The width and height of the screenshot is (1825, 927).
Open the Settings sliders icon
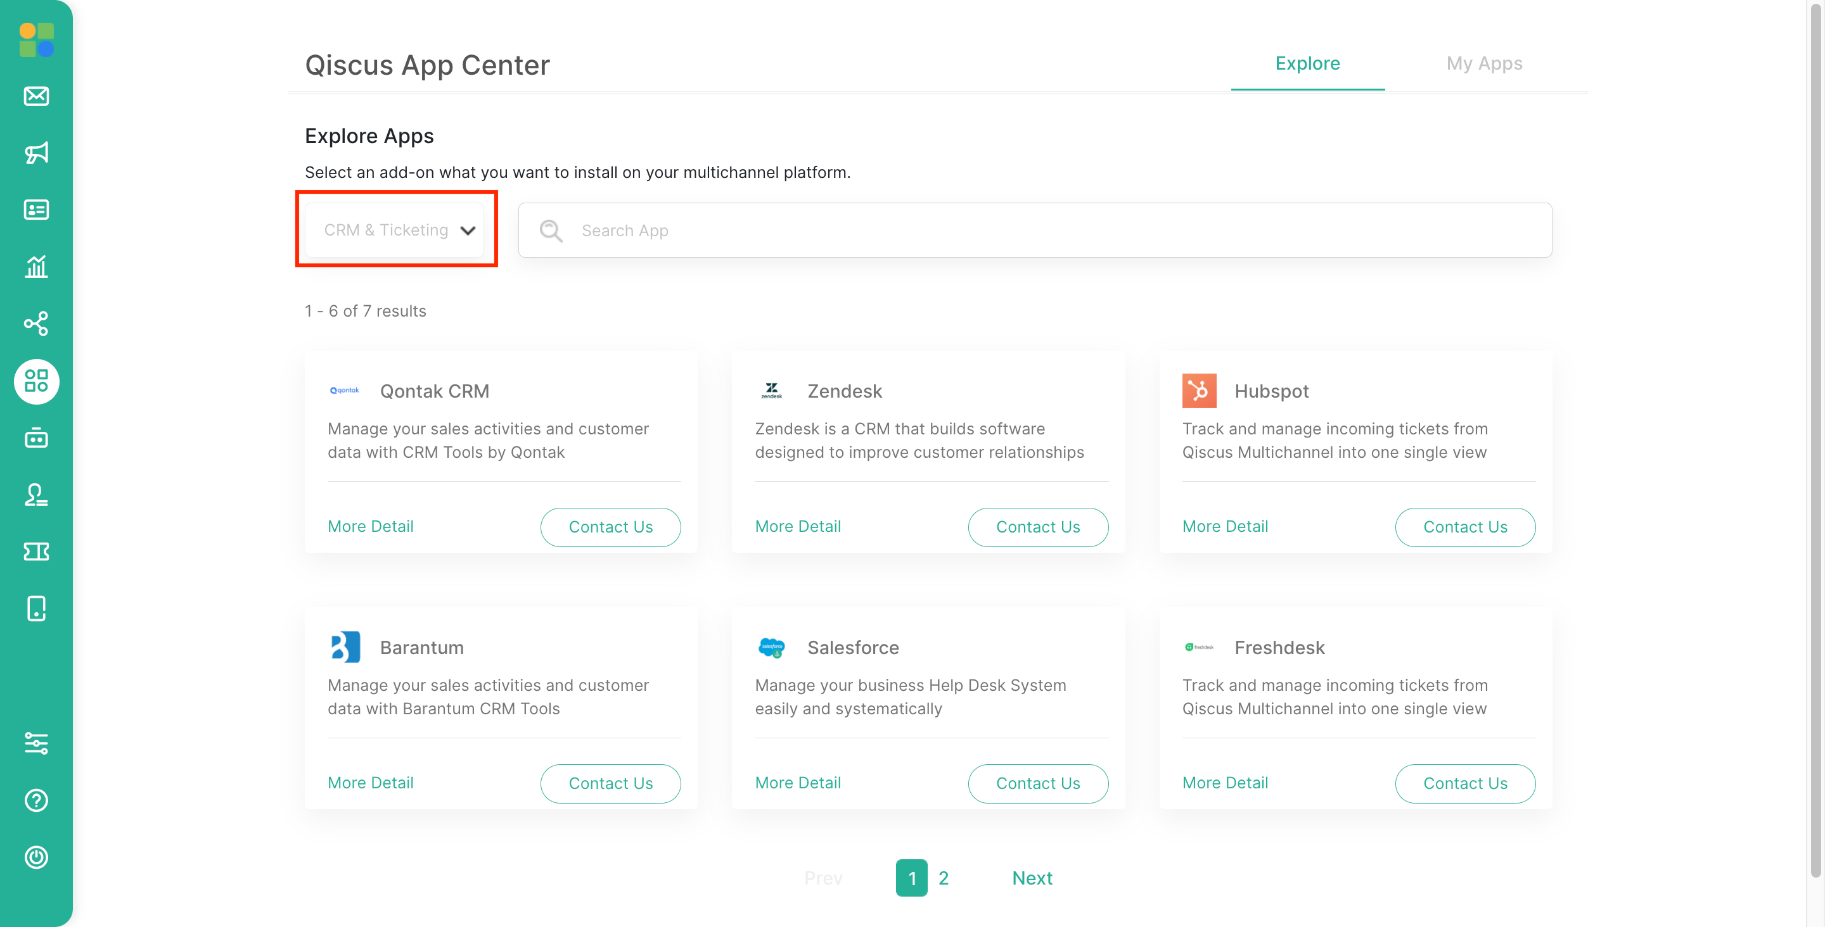pyautogui.click(x=36, y=743)
